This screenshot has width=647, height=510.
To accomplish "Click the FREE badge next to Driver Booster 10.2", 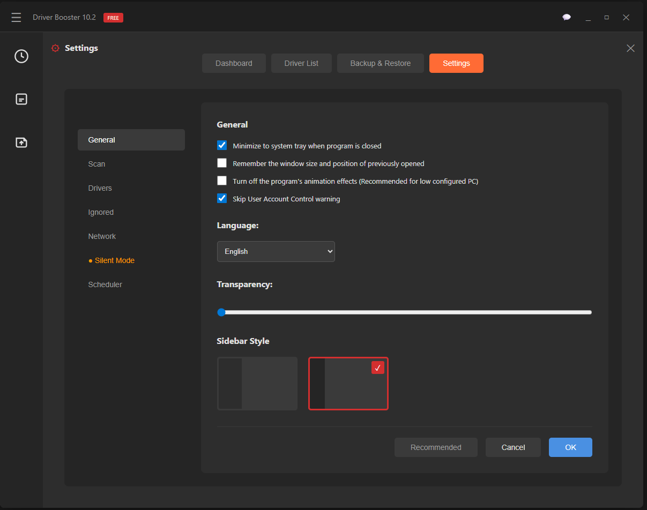I will point(113,17).
